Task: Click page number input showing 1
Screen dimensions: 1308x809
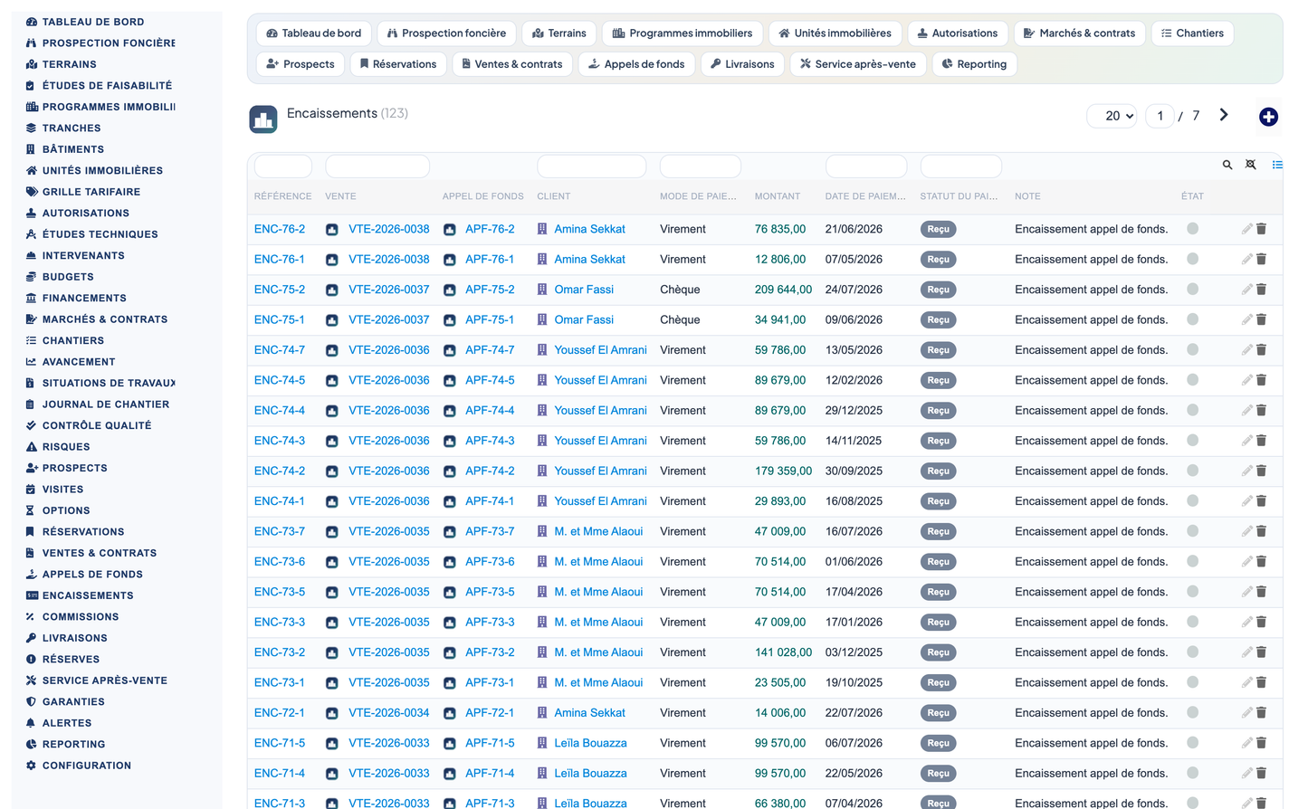Action: [x=1160, y=116]
